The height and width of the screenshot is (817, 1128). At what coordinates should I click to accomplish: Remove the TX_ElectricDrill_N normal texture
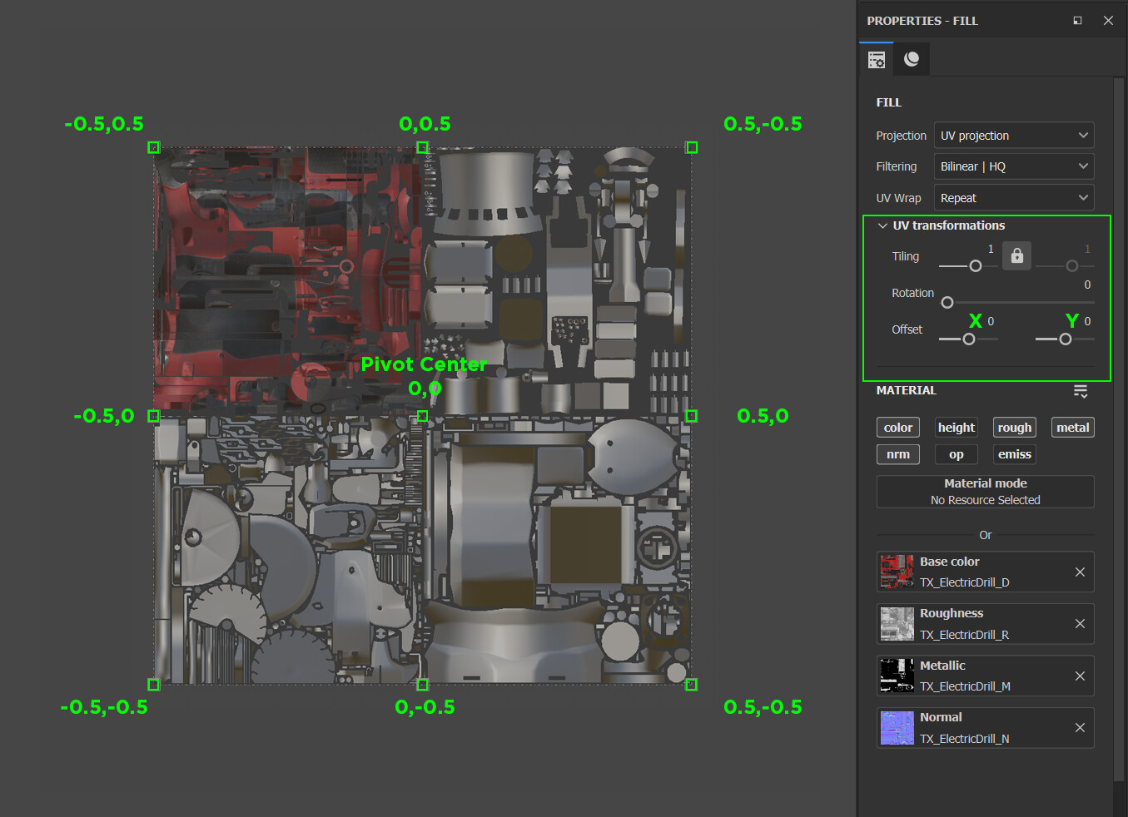[x=1080, y=727]
